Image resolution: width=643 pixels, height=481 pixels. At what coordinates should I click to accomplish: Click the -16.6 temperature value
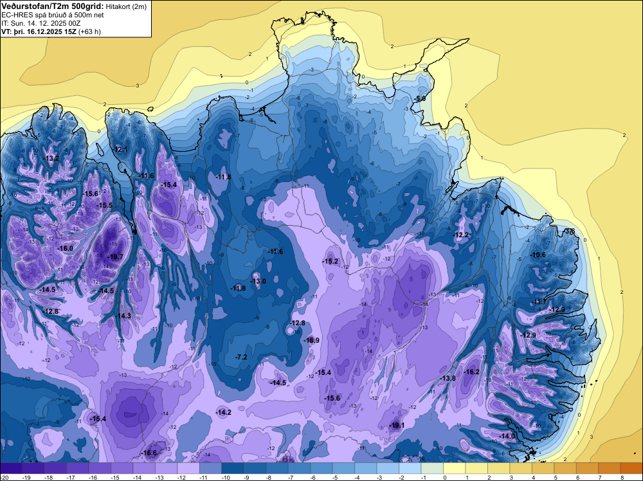point(149,453)
